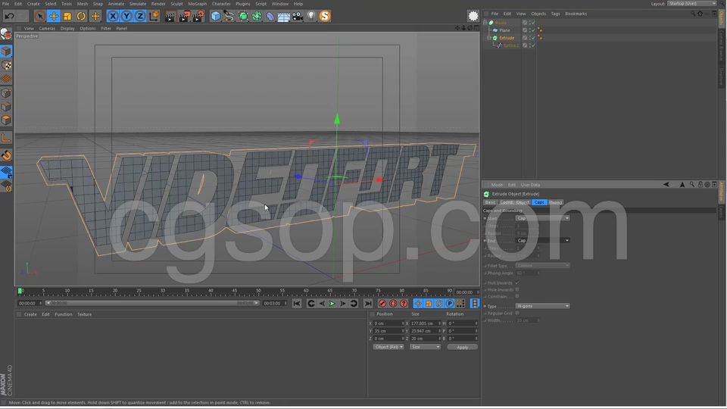Go to end of animation
727x409 pixels.
tap(368, 303)
